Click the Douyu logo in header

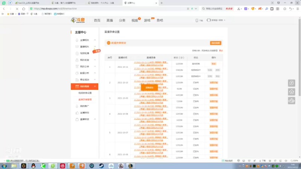(x=78, y=20)
